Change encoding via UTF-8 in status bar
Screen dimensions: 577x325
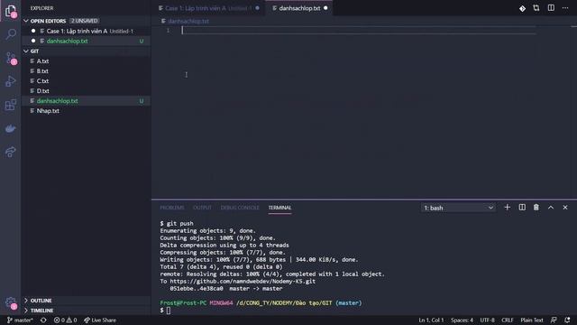[487, 320]
